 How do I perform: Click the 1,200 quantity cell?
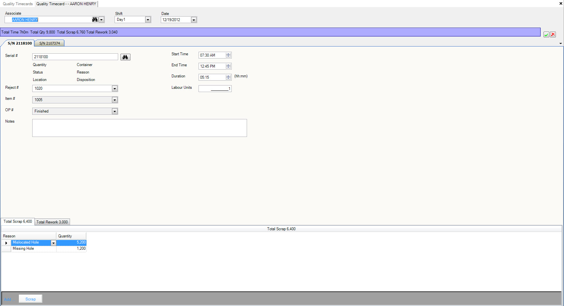click(x=72, y=249)
